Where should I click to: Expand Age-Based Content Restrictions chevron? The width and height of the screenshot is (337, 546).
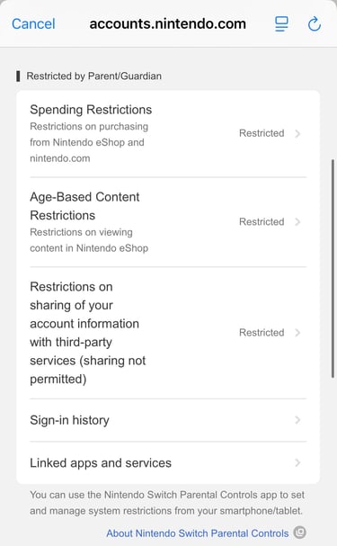[297, 222]
